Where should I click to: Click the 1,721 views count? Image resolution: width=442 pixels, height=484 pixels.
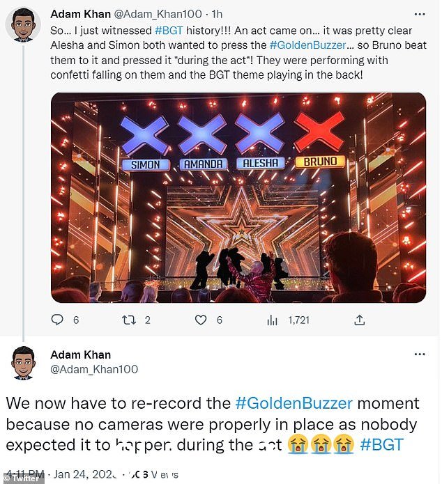pyautogui.click(x=298, y=320)
